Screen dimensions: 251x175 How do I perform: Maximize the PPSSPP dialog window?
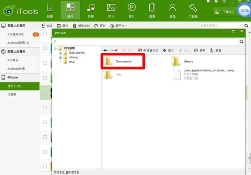(234, 31)
